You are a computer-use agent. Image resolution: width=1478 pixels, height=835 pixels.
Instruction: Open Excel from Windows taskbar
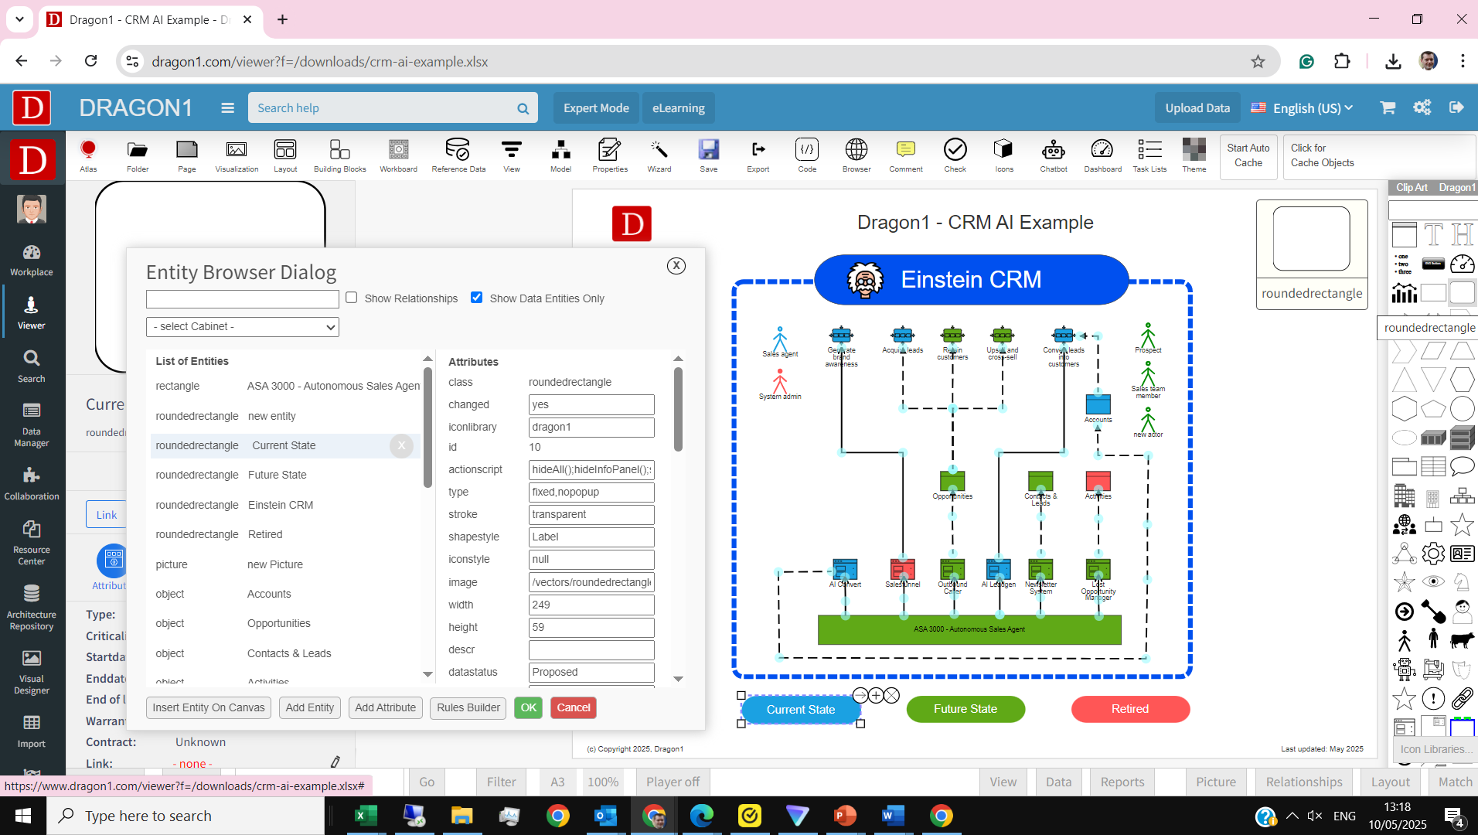point(365,816)
